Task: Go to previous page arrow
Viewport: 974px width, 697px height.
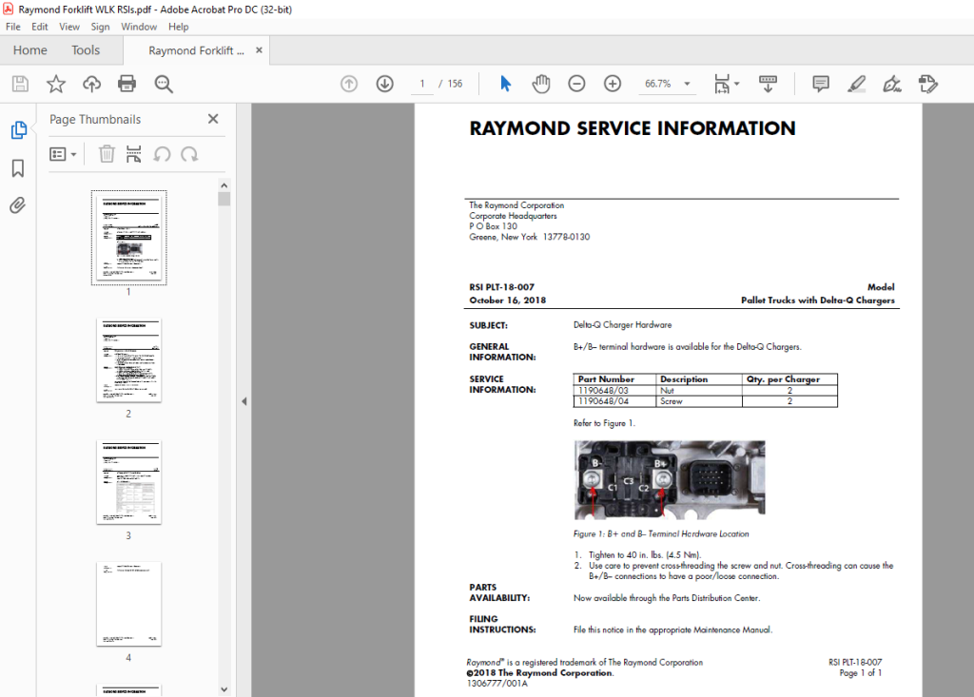Action: (349, 84)
